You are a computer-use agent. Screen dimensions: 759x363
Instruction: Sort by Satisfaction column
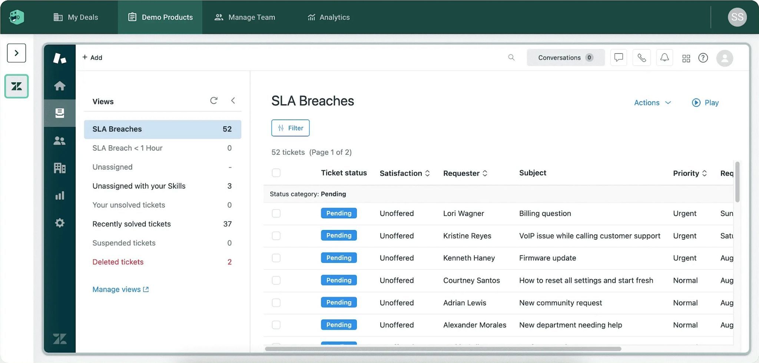pyautogui.click(x=405, y=173)
